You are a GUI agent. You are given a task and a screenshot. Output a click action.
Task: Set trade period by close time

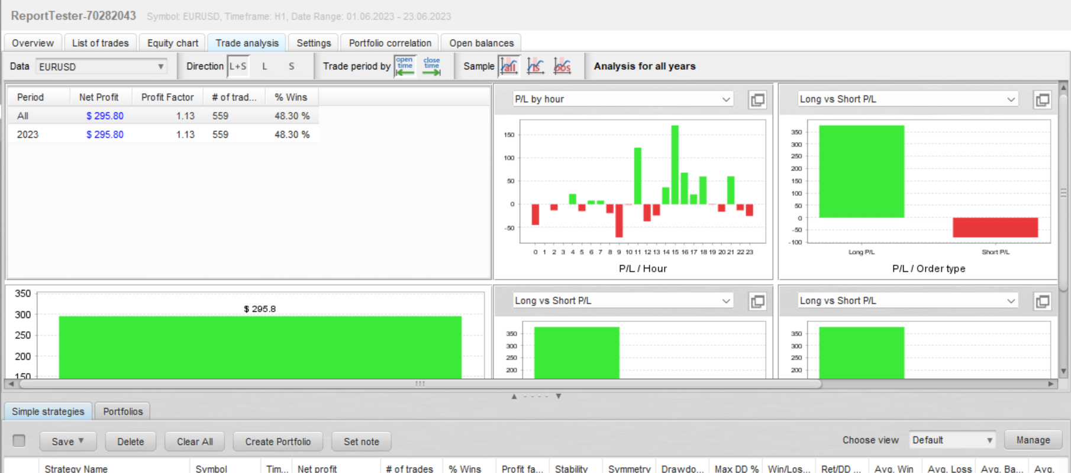pos(432,66)
